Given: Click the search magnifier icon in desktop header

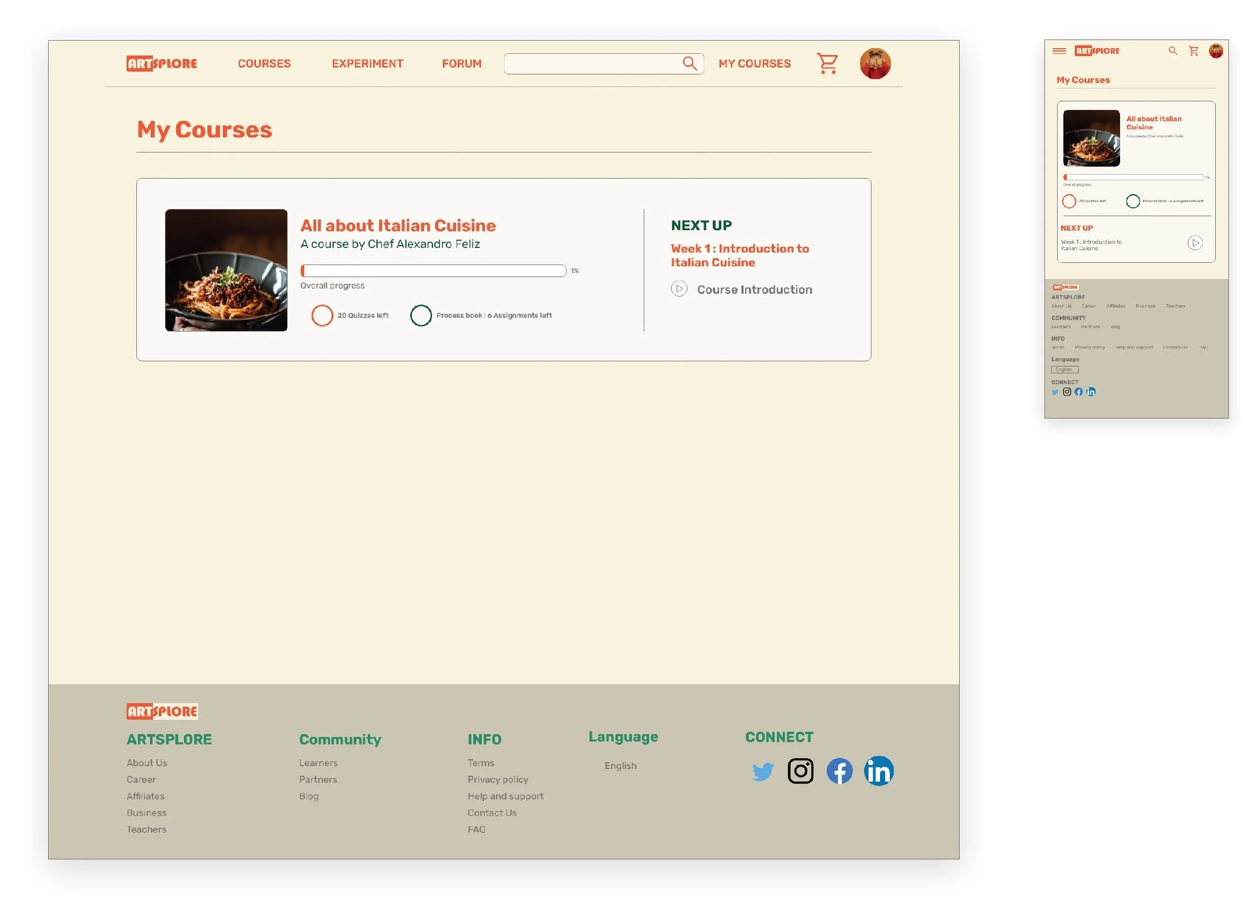Looking at the screenshot, I should coord(689,64).
